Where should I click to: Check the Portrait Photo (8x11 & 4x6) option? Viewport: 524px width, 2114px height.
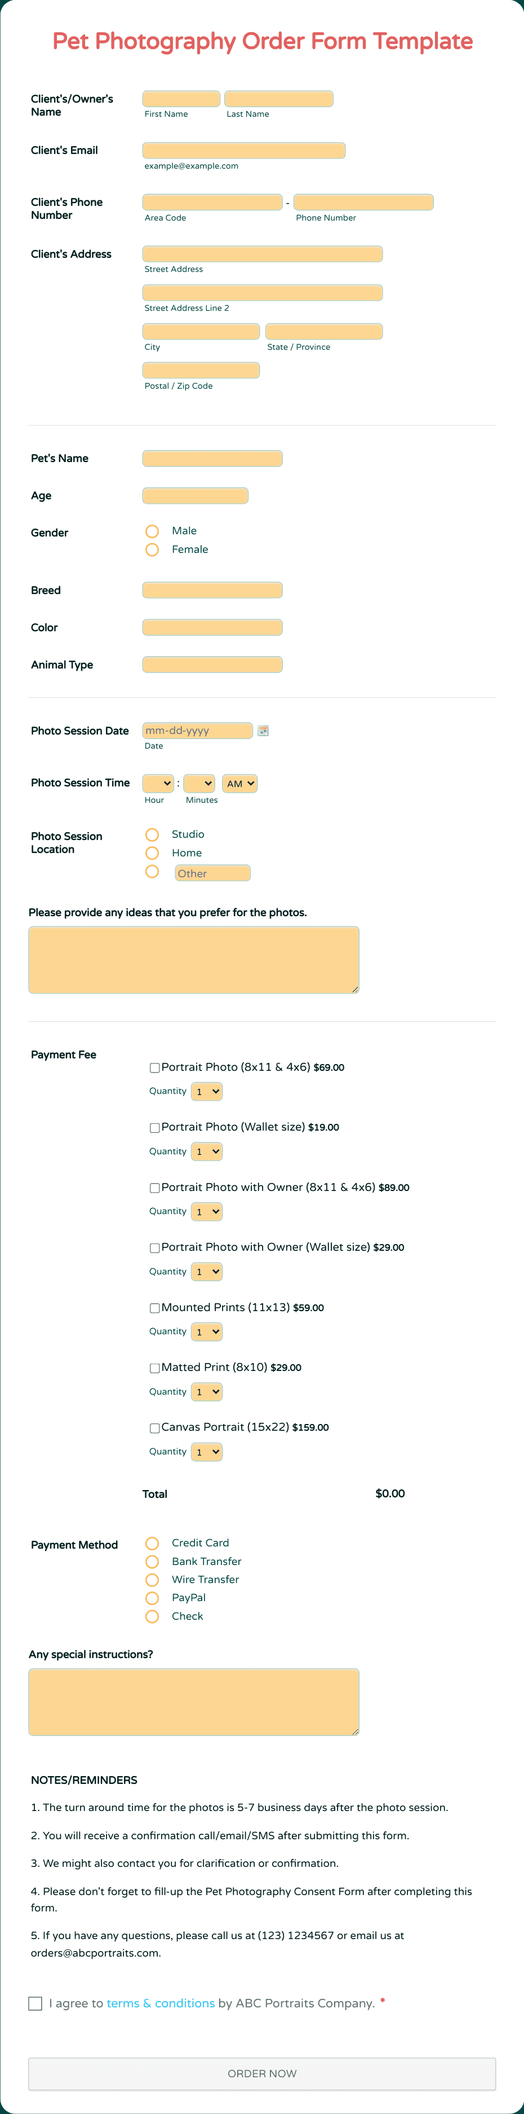pos(154,1067)
